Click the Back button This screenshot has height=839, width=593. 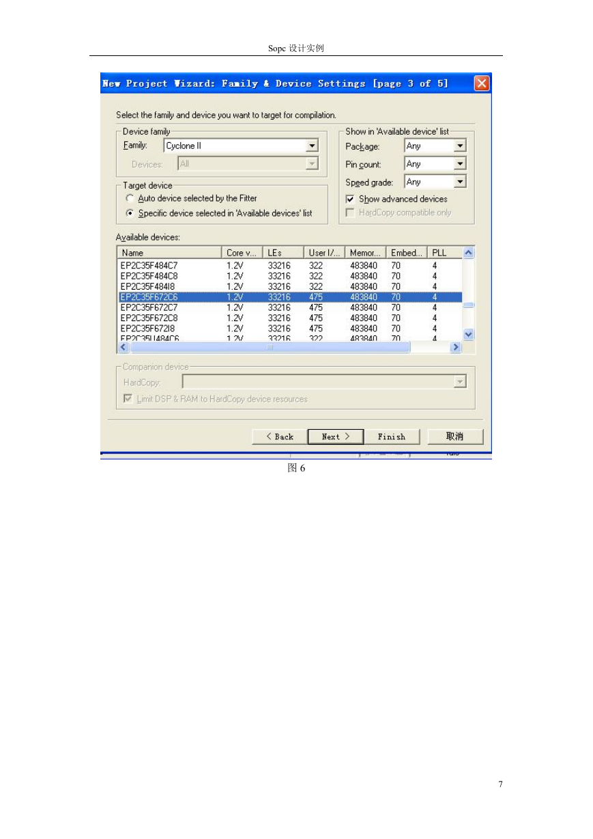[x=279, y=437]
